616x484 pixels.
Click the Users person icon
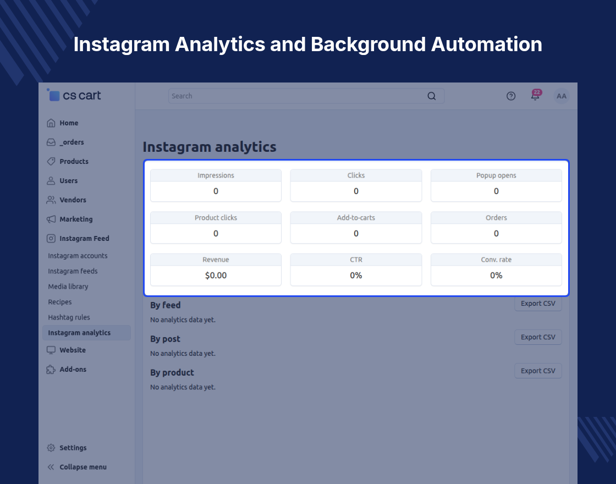pos(51,181)
